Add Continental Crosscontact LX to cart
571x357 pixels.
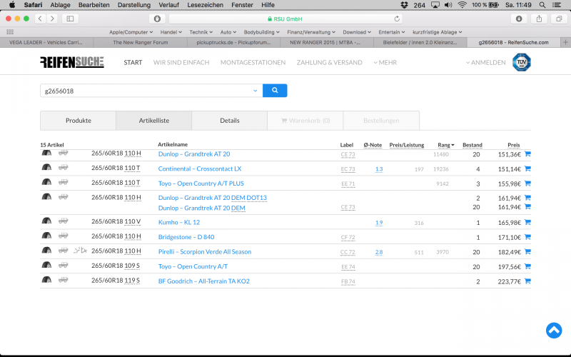pos(527,169)
